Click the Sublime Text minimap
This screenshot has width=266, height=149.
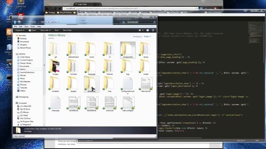256,33
